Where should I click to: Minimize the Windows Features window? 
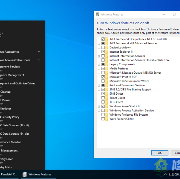click(x=164, y=14)
